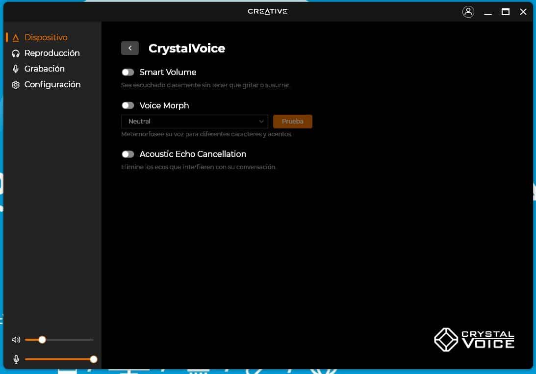
Task: Enable Acoustic Echo Cancellation toggle
Action: [128, 154]
